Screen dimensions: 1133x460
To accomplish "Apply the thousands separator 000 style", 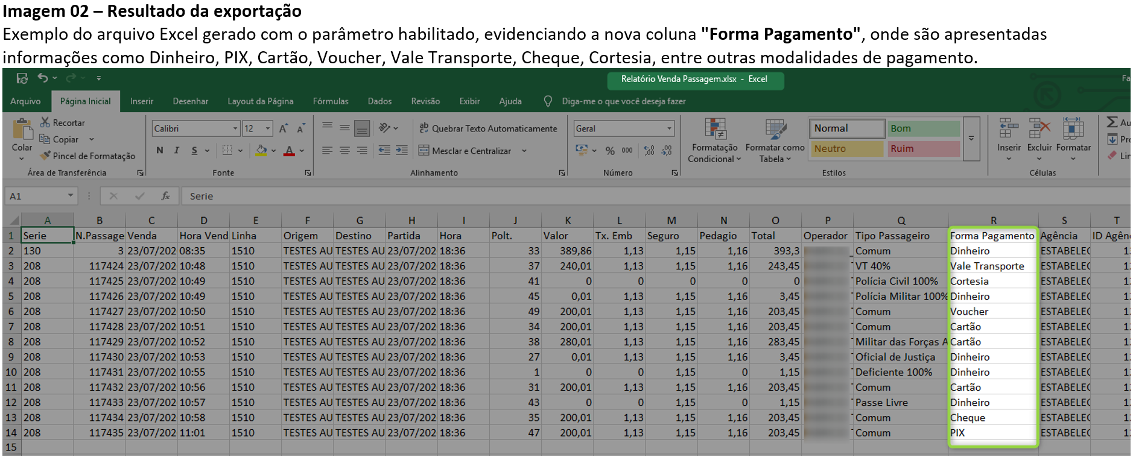I will [x=627, y=151].
